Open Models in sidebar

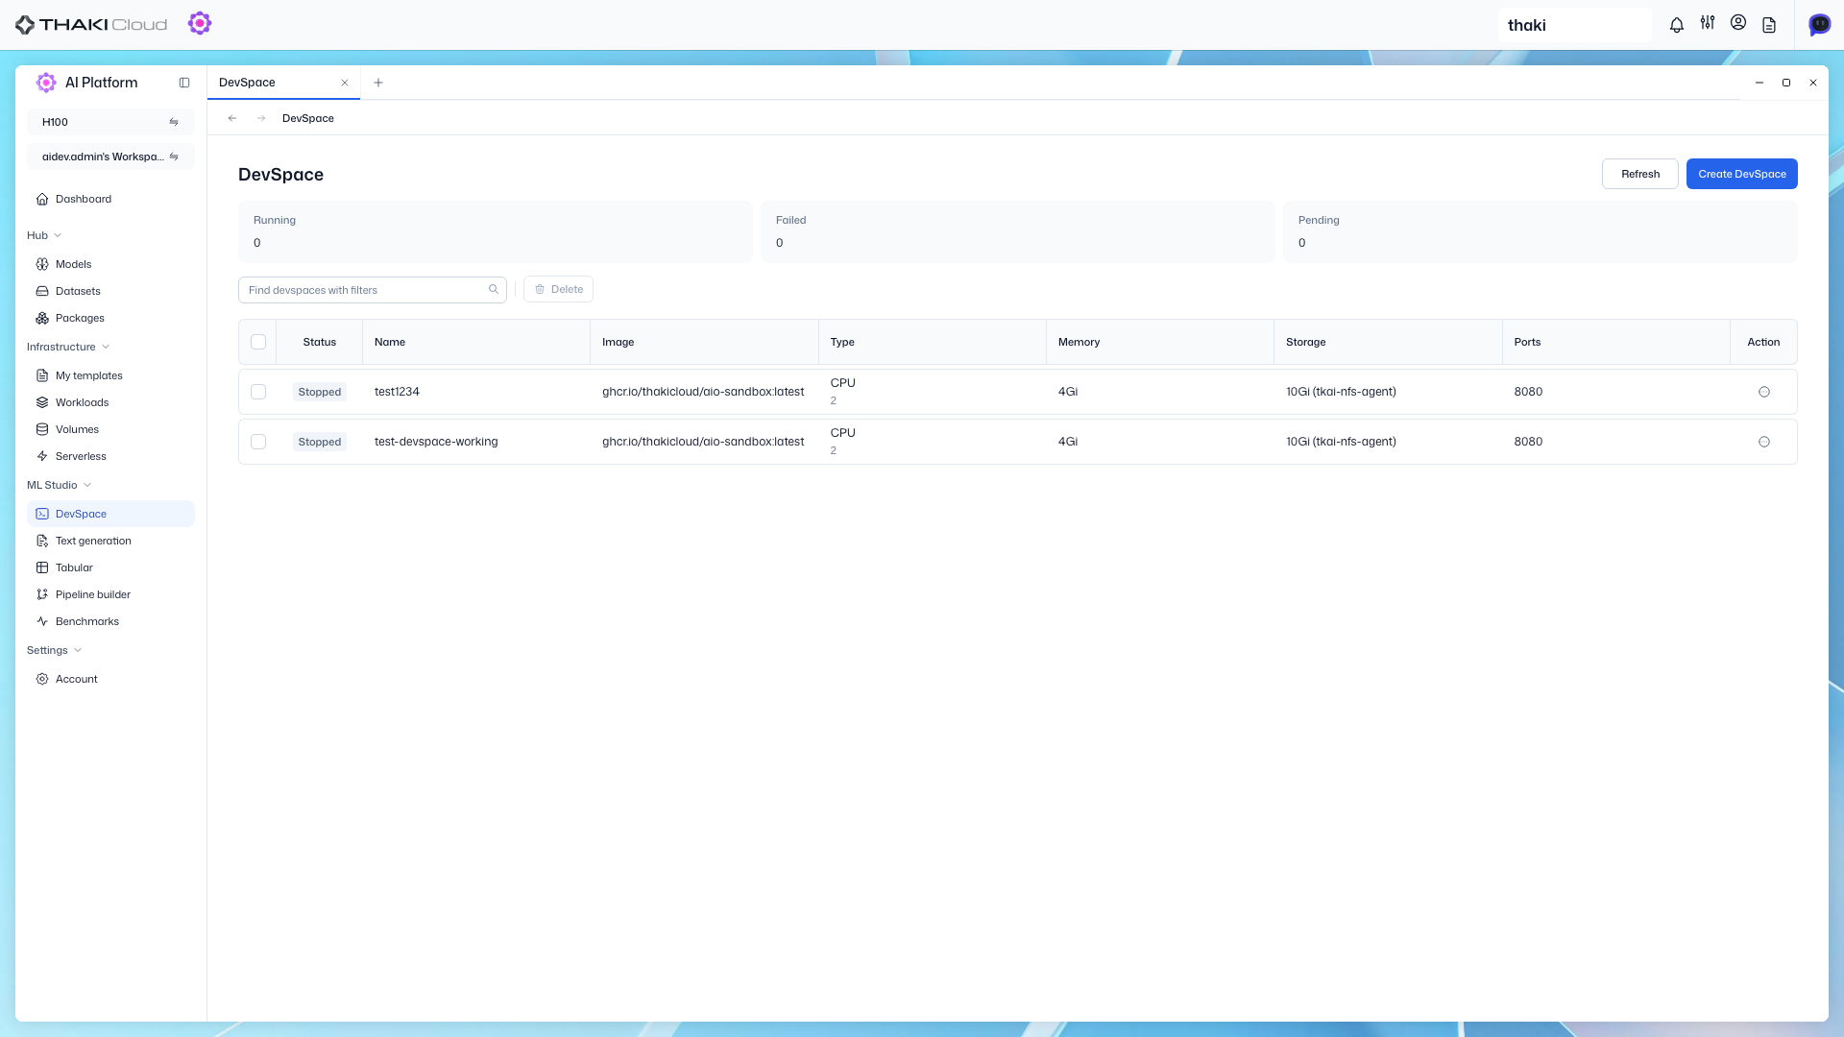point(110,264)
